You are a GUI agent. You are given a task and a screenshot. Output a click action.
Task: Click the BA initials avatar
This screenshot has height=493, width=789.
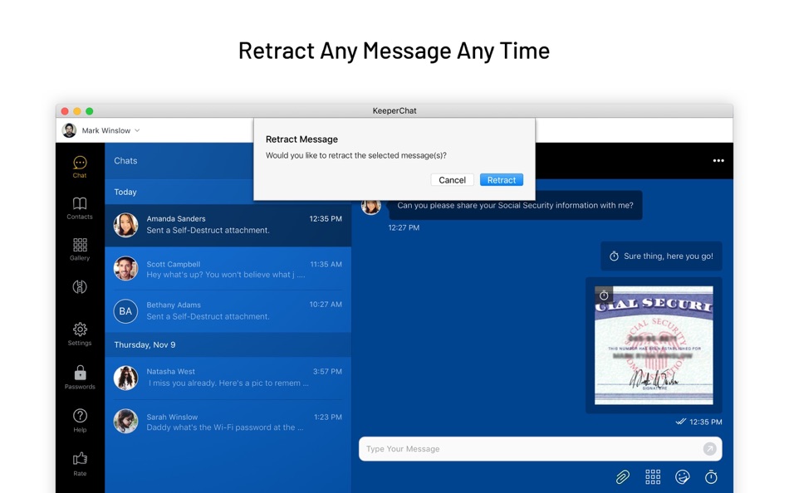click(125, 311)
